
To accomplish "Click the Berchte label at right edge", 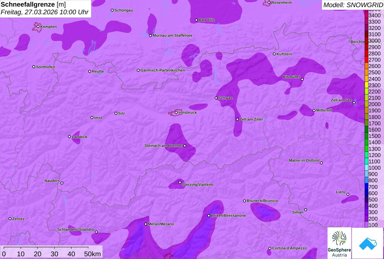I will [x=358, y=42].
